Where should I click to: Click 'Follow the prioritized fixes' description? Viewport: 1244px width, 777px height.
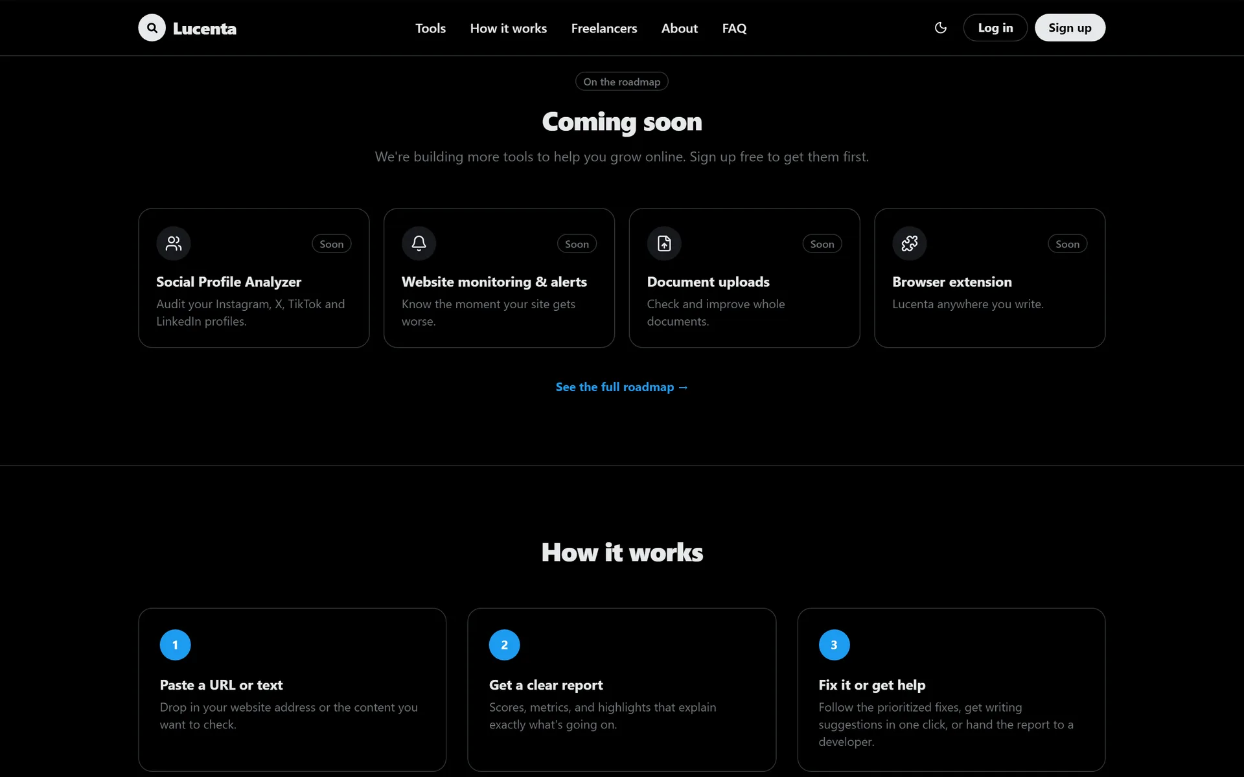[946, 725]
